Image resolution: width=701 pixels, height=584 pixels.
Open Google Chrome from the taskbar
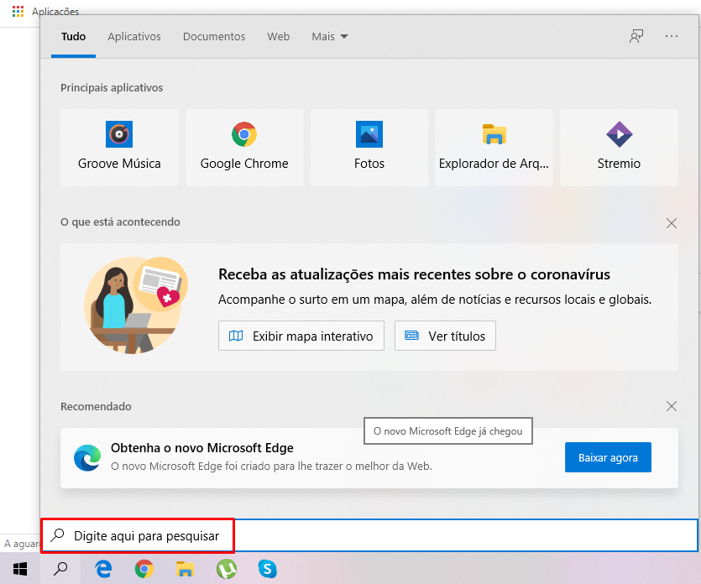point(144,569)
